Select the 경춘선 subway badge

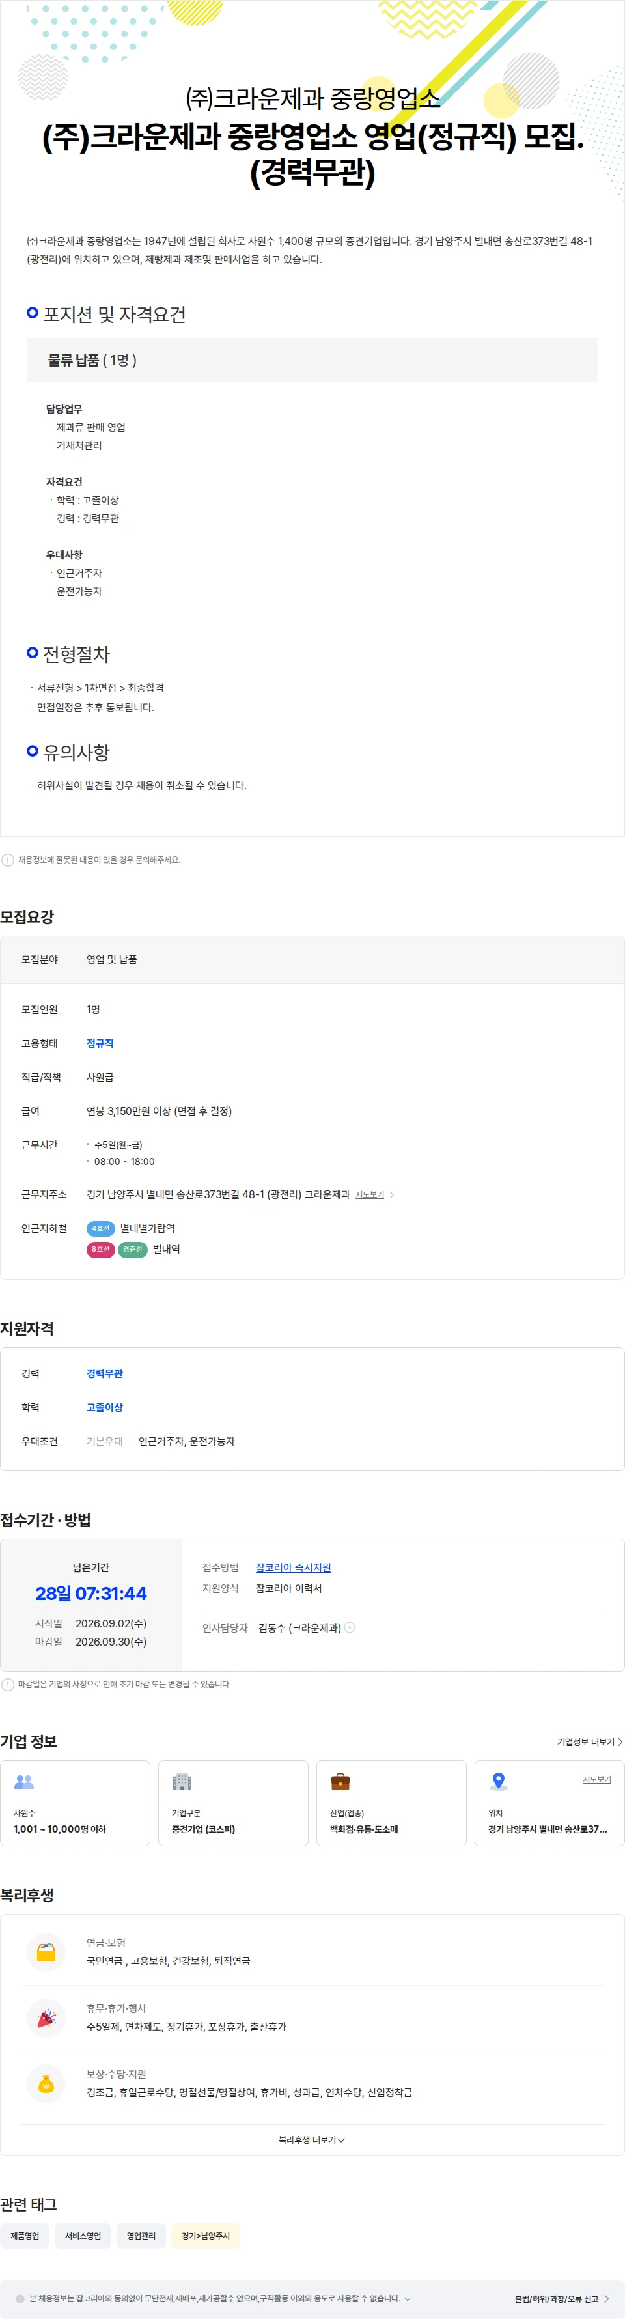(x=132, y=1248)
